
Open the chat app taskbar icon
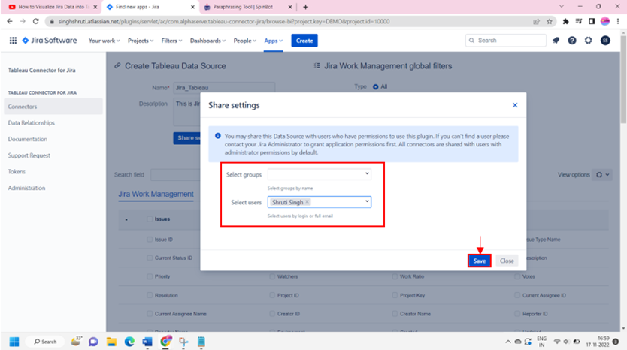(x=93, y=342)
